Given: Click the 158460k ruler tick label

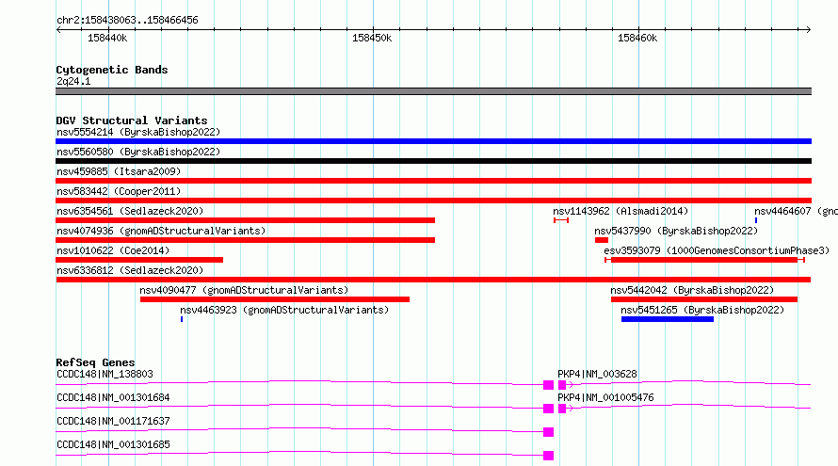Looking at the screenshot, I should (x=637, y=38).
